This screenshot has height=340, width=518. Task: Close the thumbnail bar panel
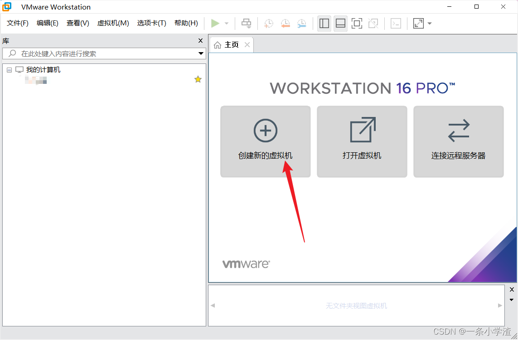click(x=512, y=290)
